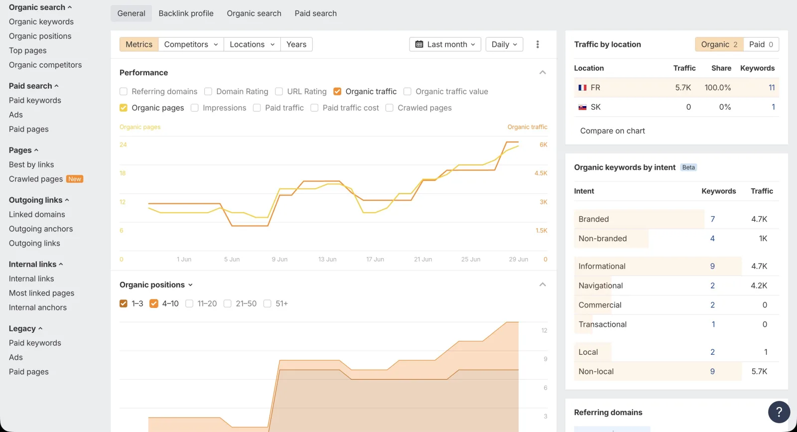Uncheck the Organic traffic checkbox
Viewport: 797px width, 432px height.
pos(337,92)
